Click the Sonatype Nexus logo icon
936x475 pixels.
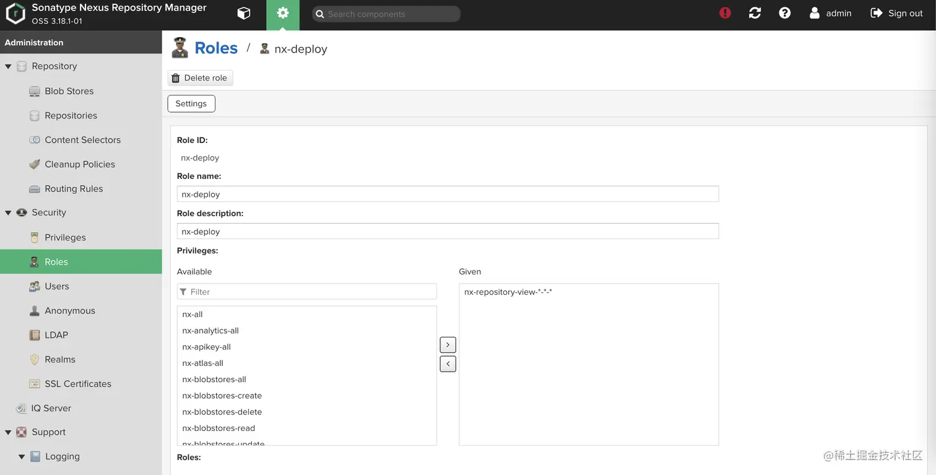15,14
